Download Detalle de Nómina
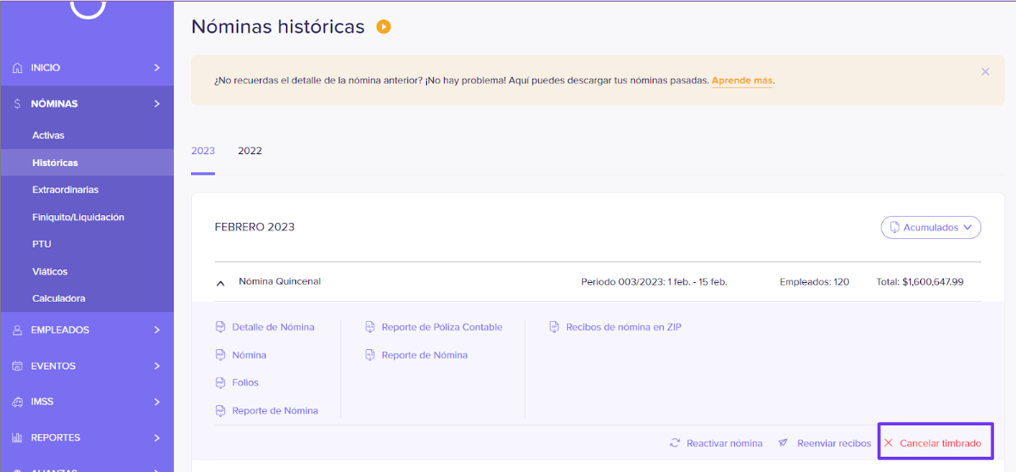Screen dimensions: 1016x472 (x=272, y=327)
